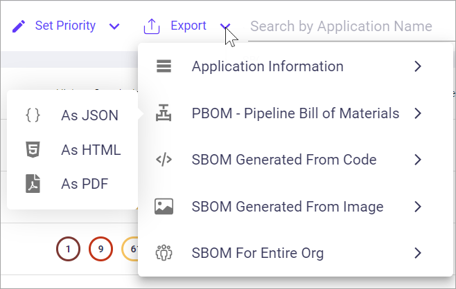Click the image icon for SBOM From Image
The height and width of the screenshot is (289, 456).
tap(164, 207)
